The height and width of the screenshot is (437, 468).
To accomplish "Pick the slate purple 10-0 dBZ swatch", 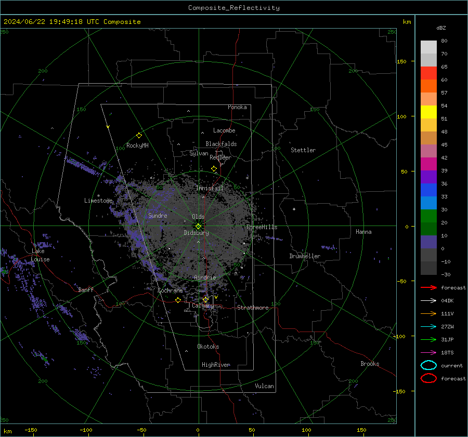I will (428, 242).
